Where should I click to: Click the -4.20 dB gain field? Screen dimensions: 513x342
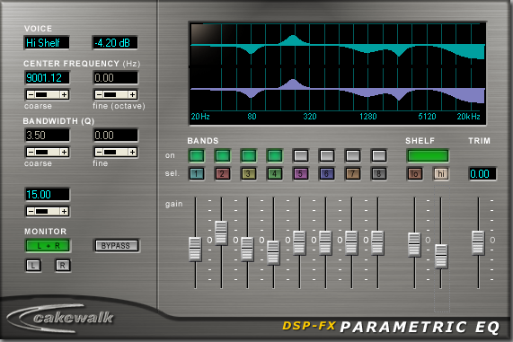click(x=115, y=42)
